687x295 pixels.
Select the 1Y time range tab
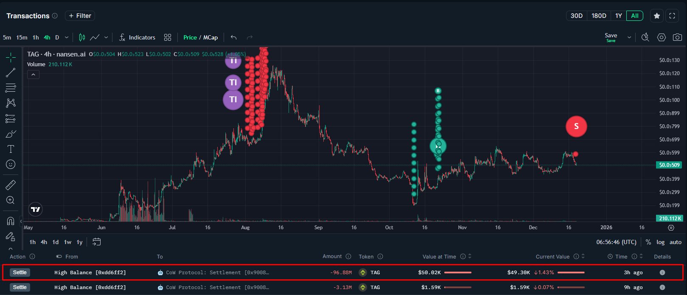pos(618,16)
